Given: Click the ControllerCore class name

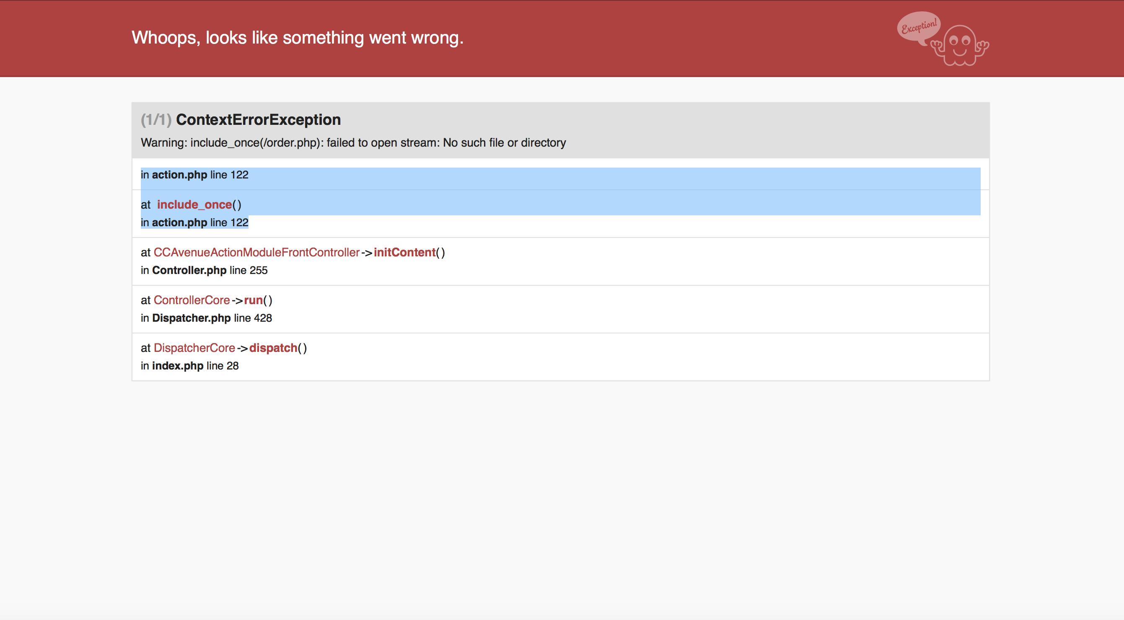Looking at the screenshot, I should pos(192,300).
